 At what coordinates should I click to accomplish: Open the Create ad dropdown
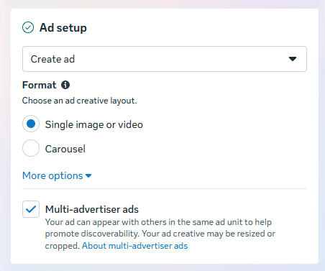165,59
